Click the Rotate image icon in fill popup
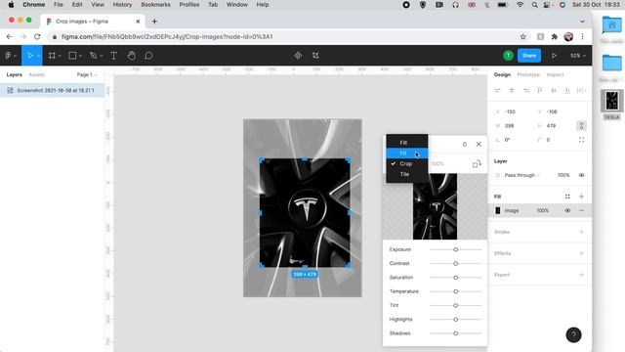Screen dimensions: 625x352 click(477, 163)
